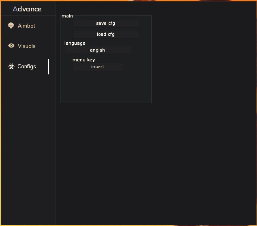Select the Configs tab label
This screenshot has height=226, width=257.
tap(27, 66)
